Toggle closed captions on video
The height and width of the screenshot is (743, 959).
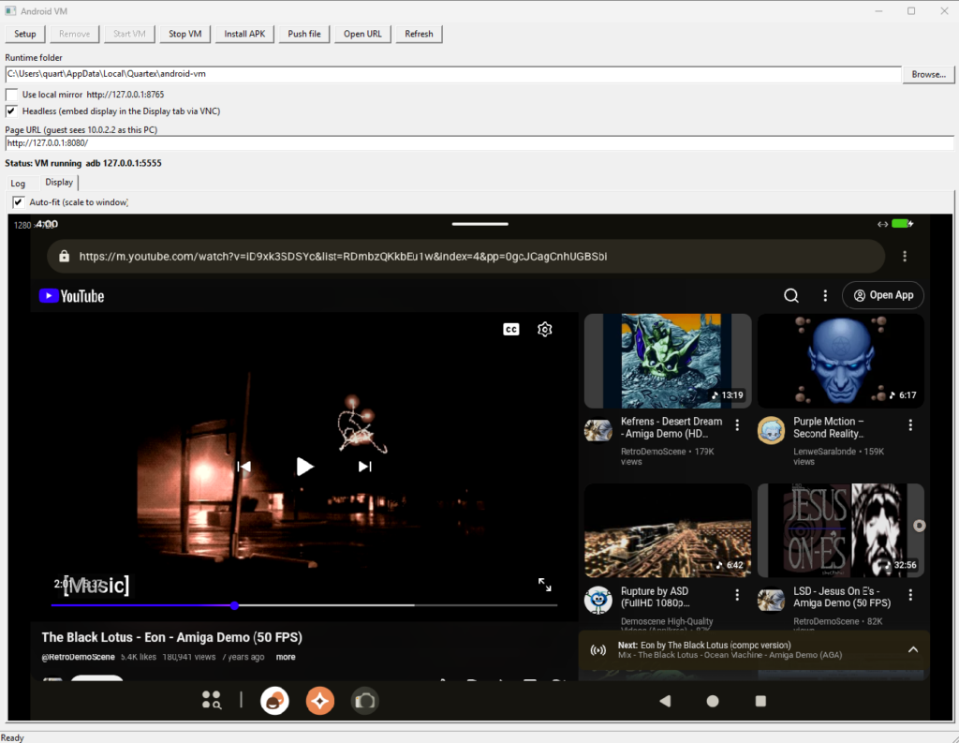coord(511,329)
